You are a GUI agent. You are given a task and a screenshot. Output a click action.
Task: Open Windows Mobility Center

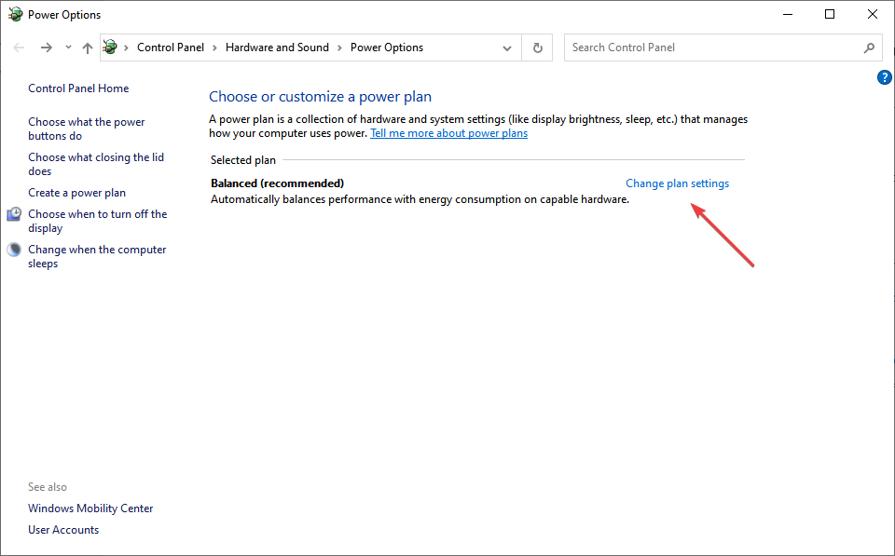point(90,509)
